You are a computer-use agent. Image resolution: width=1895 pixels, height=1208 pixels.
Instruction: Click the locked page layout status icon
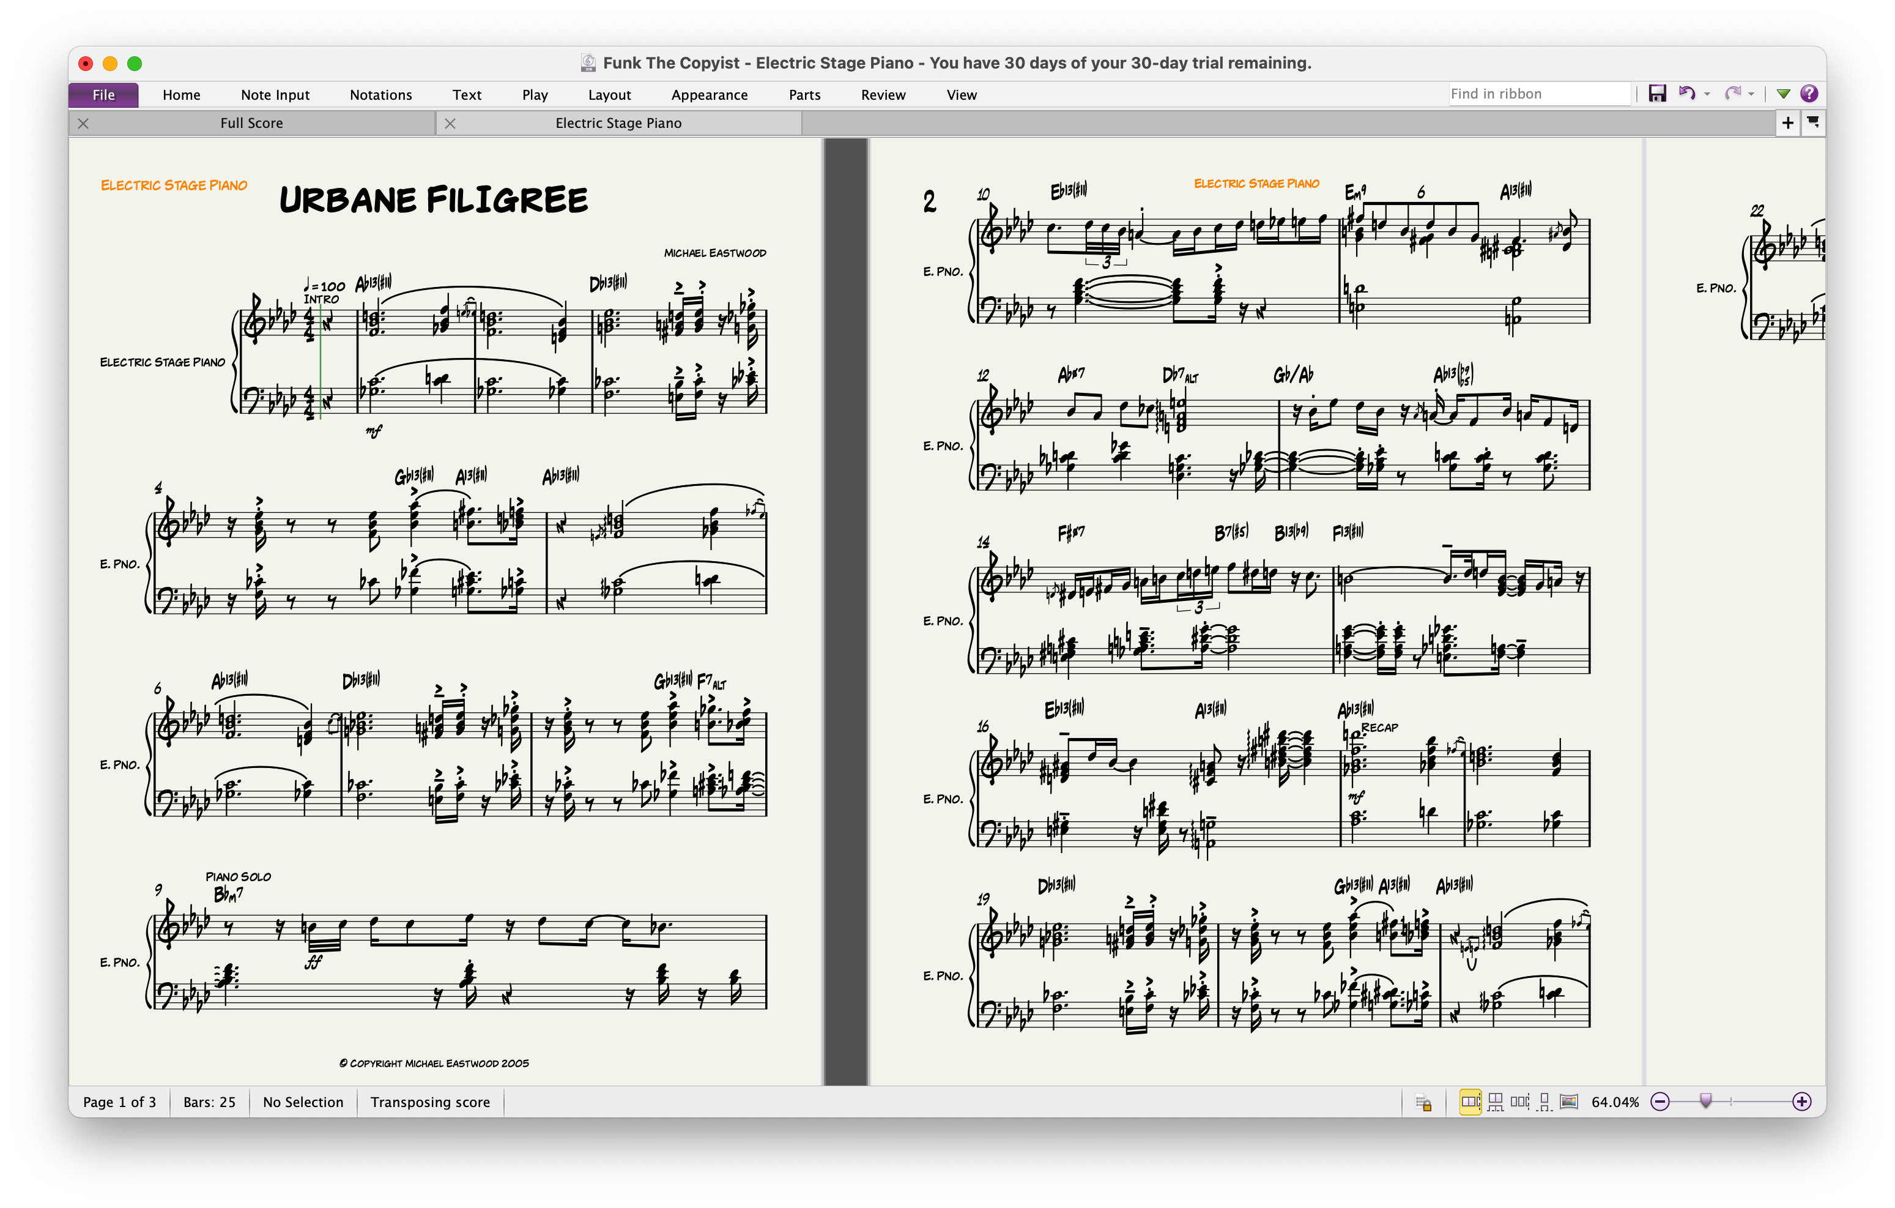[x=1423, y=1103]
